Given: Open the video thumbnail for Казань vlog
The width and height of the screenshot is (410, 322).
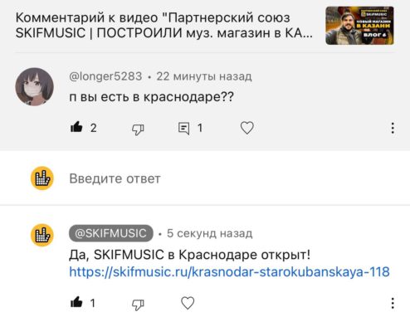Looking at the screenshot, I should point(359,26).
